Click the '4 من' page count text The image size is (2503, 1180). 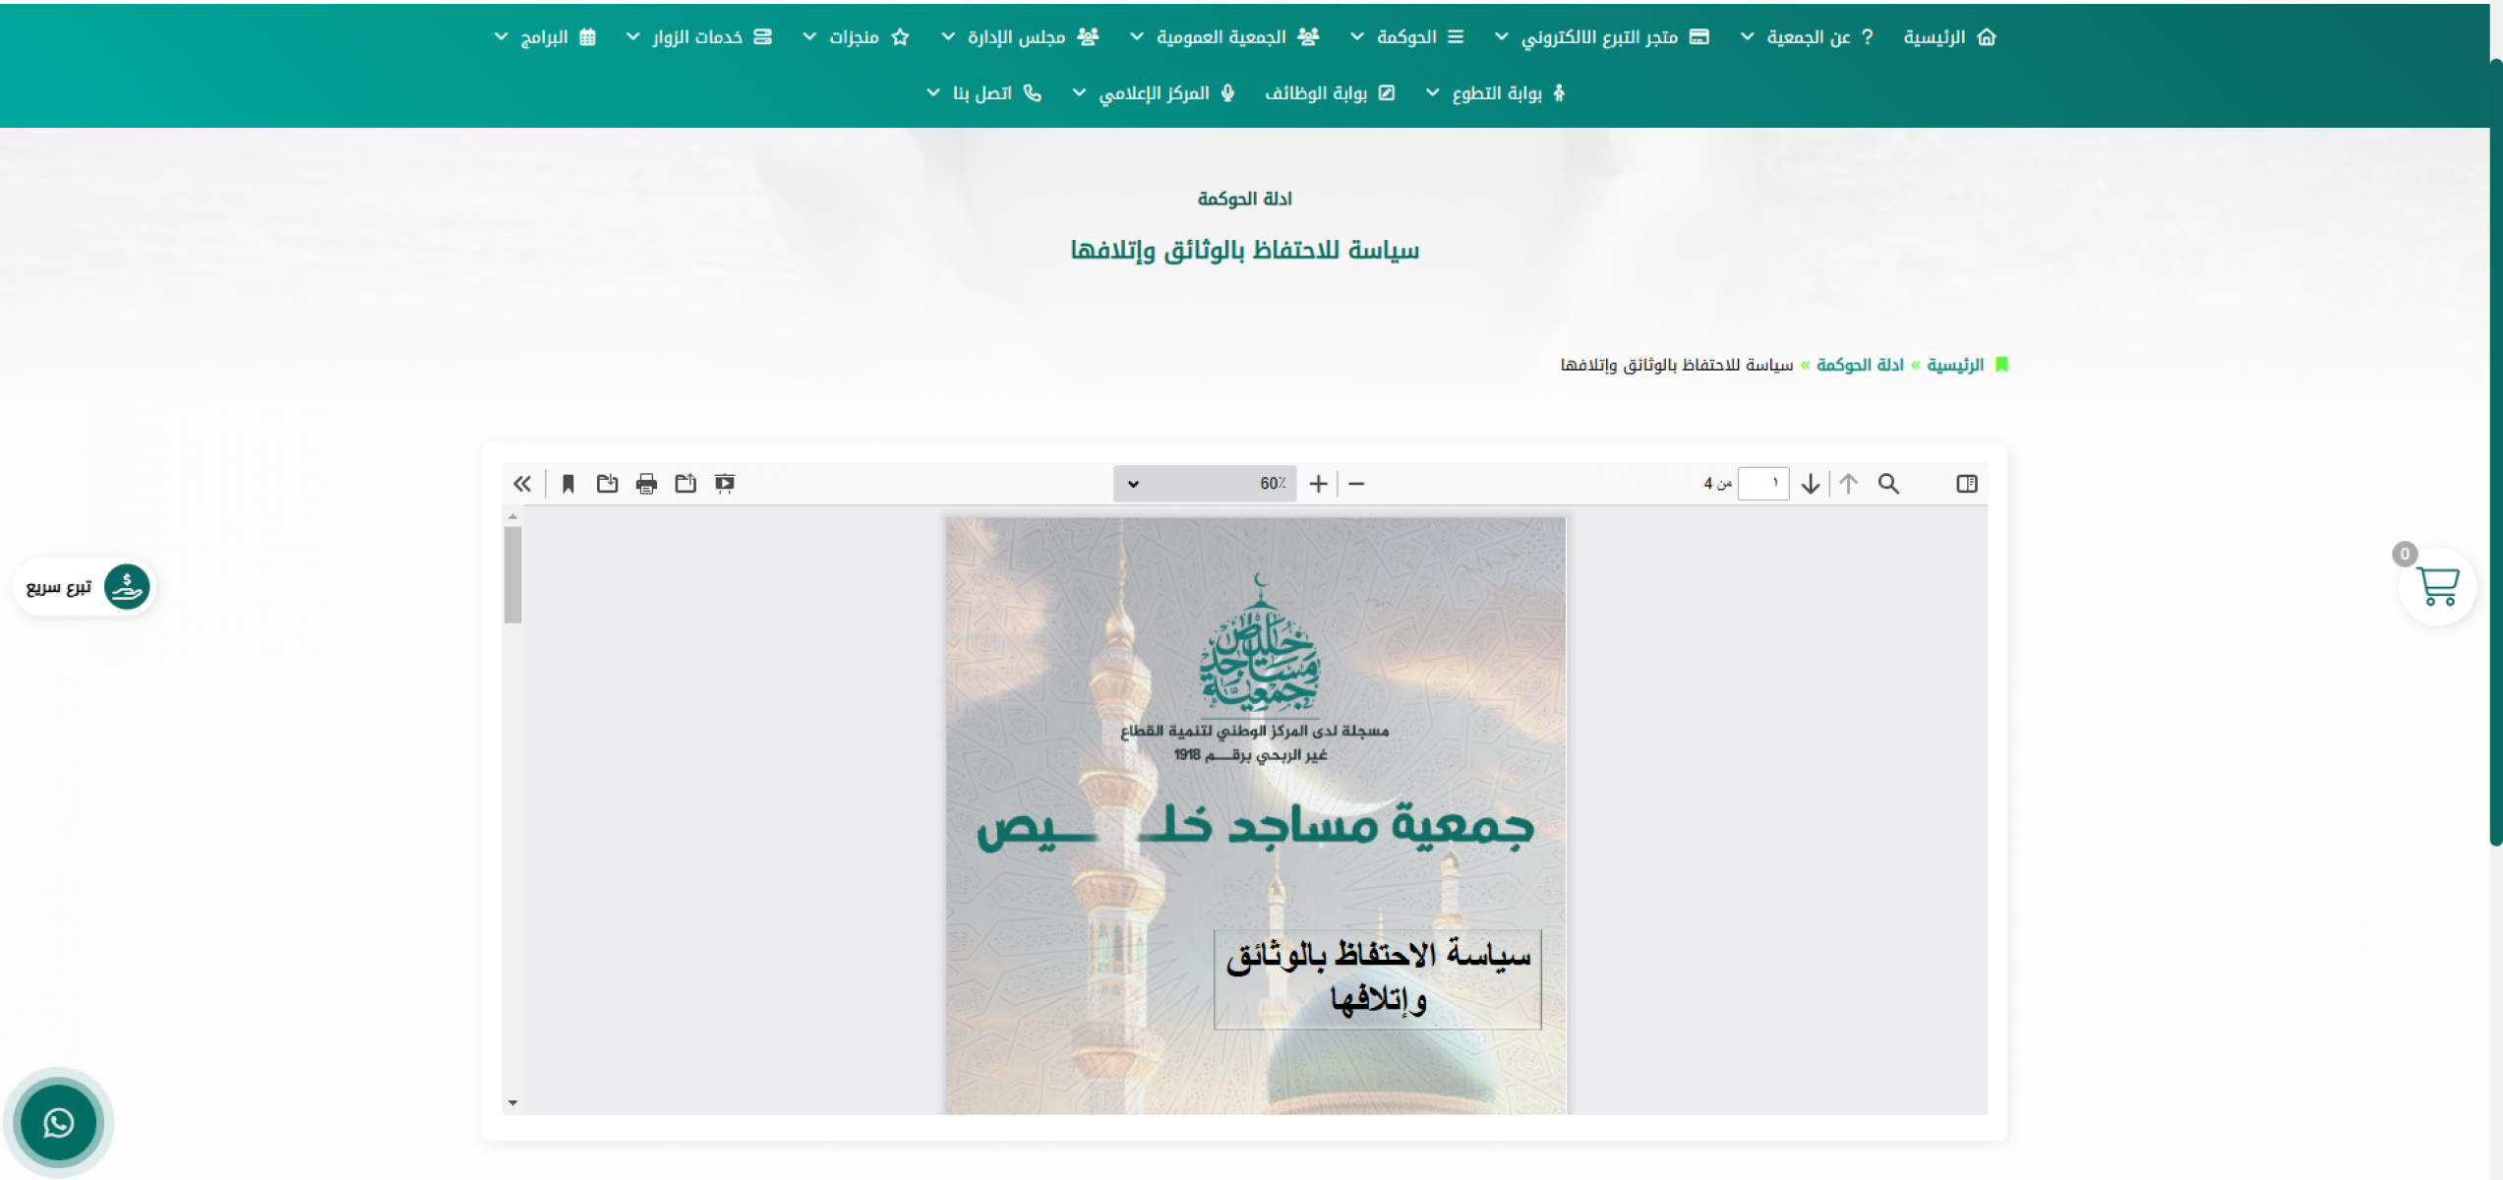[x=1717, y=484]
